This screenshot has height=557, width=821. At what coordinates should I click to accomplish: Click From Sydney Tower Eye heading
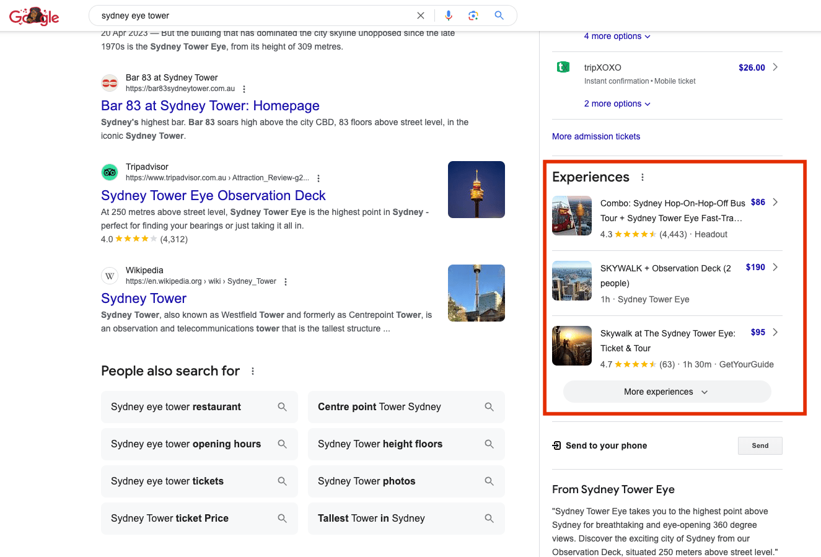pyautogui.click(x=613, y=489)
